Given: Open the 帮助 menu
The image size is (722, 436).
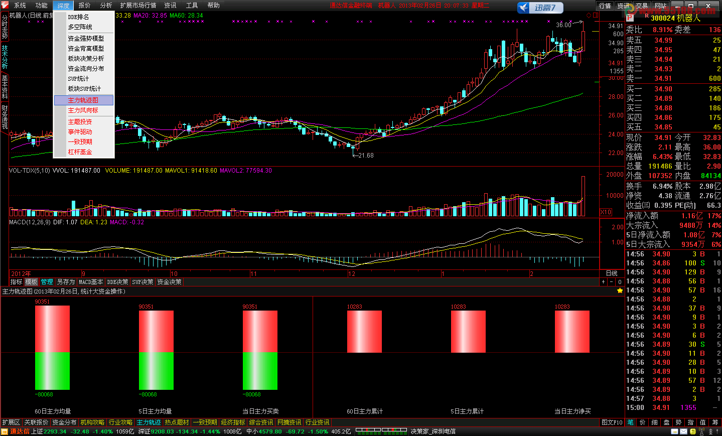Looking at the screenshot, I should click(214, 6).
